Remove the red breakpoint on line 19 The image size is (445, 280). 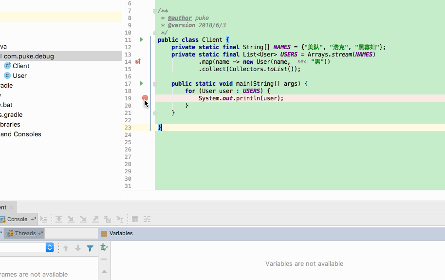(x=145, y=98)
